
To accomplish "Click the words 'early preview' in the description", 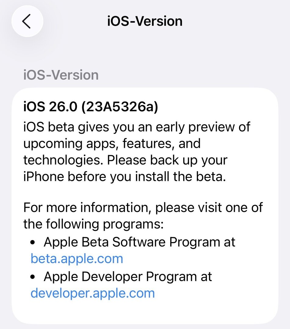I will (195, 126).
